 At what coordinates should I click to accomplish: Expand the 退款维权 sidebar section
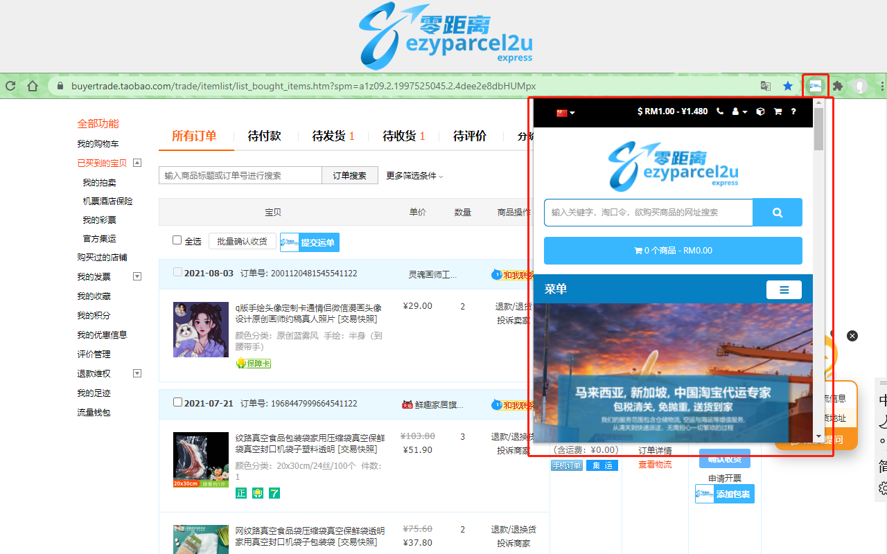click(137, 373)
